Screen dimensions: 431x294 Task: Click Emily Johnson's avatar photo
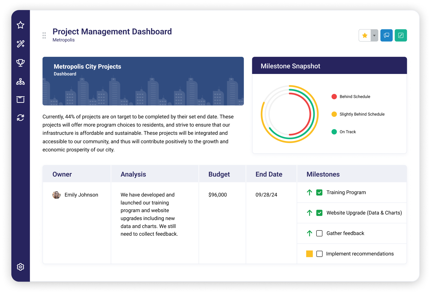(56, 195)
